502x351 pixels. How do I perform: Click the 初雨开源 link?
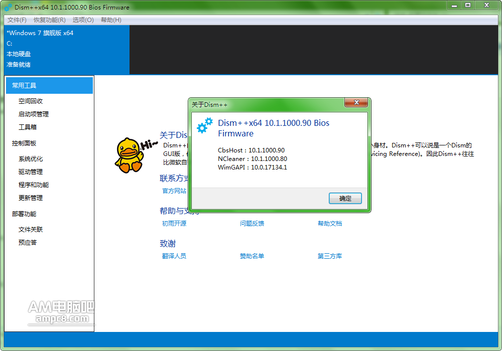pyautogui.click(x=174, y=224)
